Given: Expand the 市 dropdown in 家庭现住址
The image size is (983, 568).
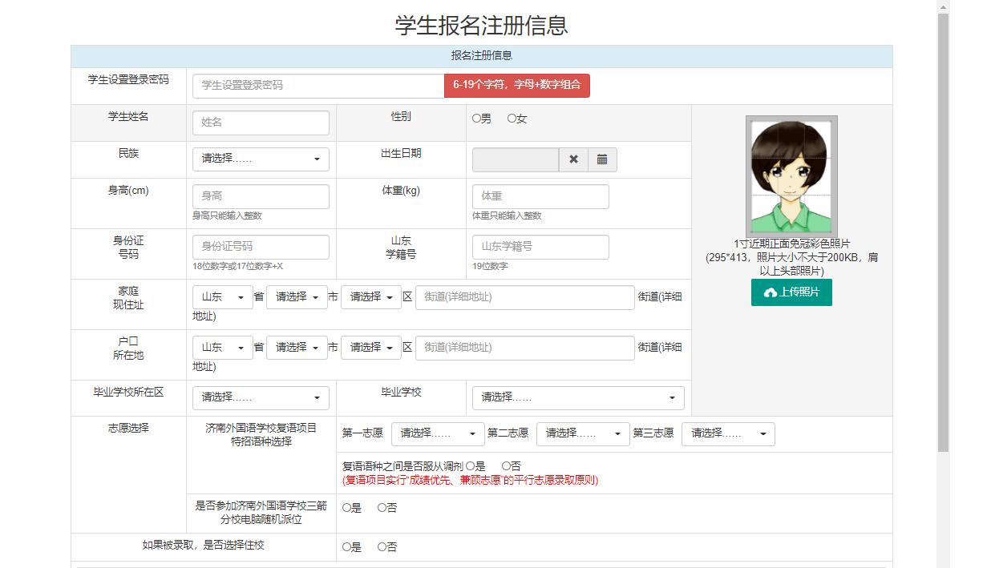Looking at the screenshot, I should coord(297,296).
